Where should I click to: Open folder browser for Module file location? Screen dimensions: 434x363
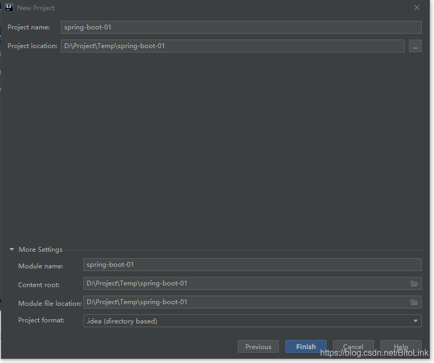point(414,302)
